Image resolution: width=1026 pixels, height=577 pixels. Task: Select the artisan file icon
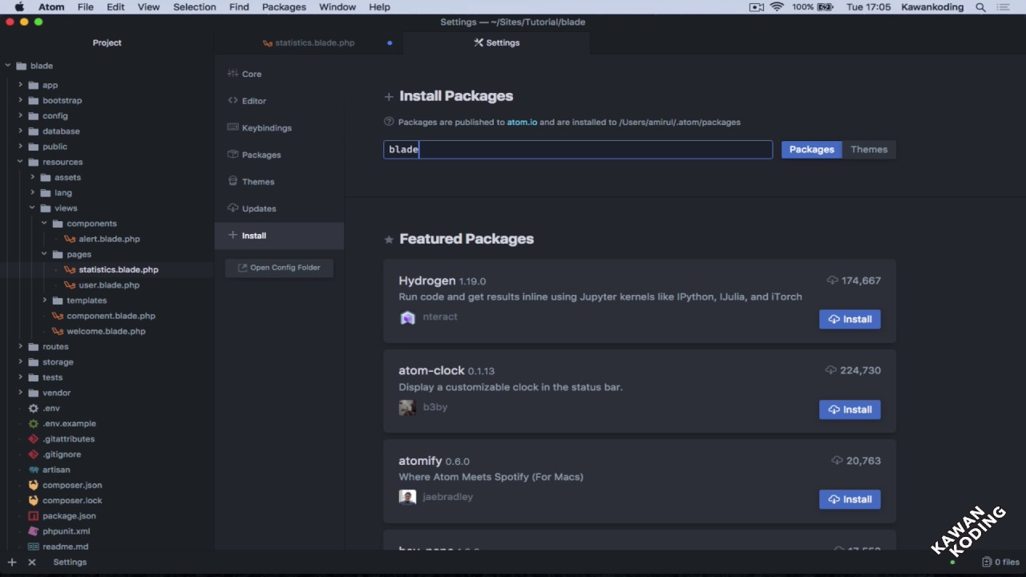(33, 470)
